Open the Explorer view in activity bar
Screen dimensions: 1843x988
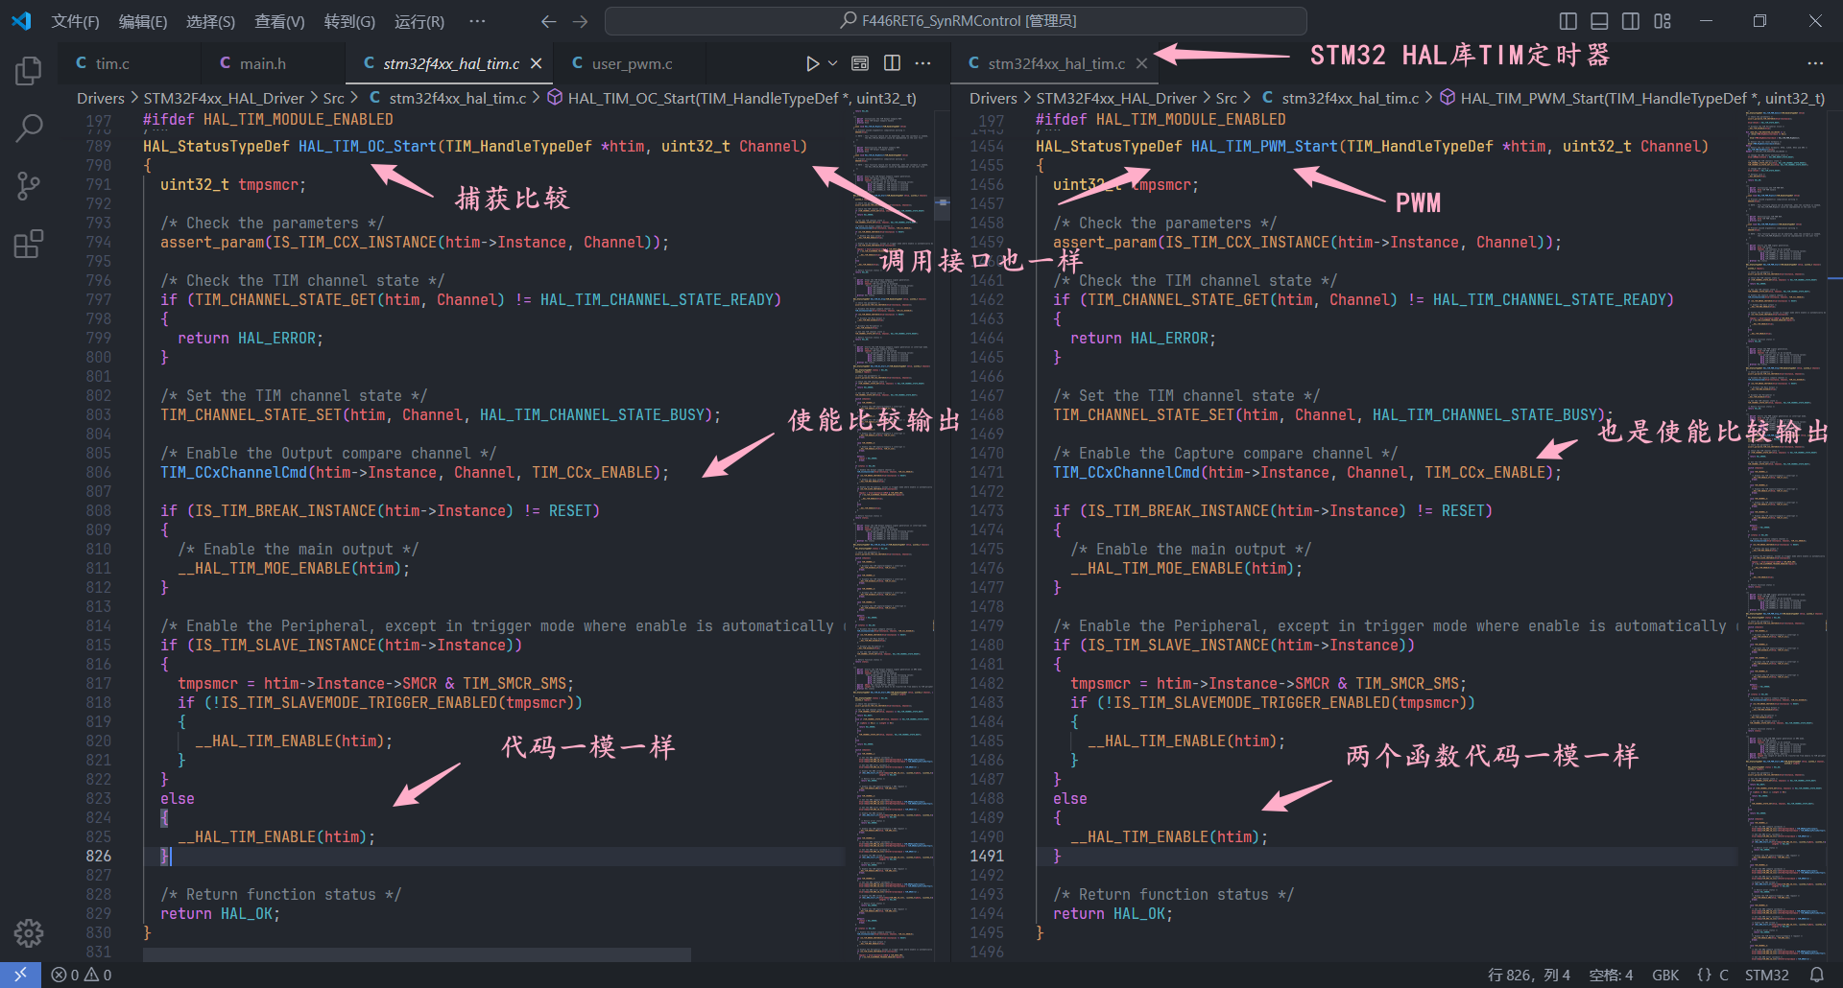(x=29, y=71)
